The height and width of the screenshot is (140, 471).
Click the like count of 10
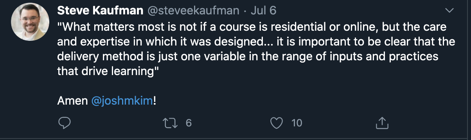click(297, 123)
